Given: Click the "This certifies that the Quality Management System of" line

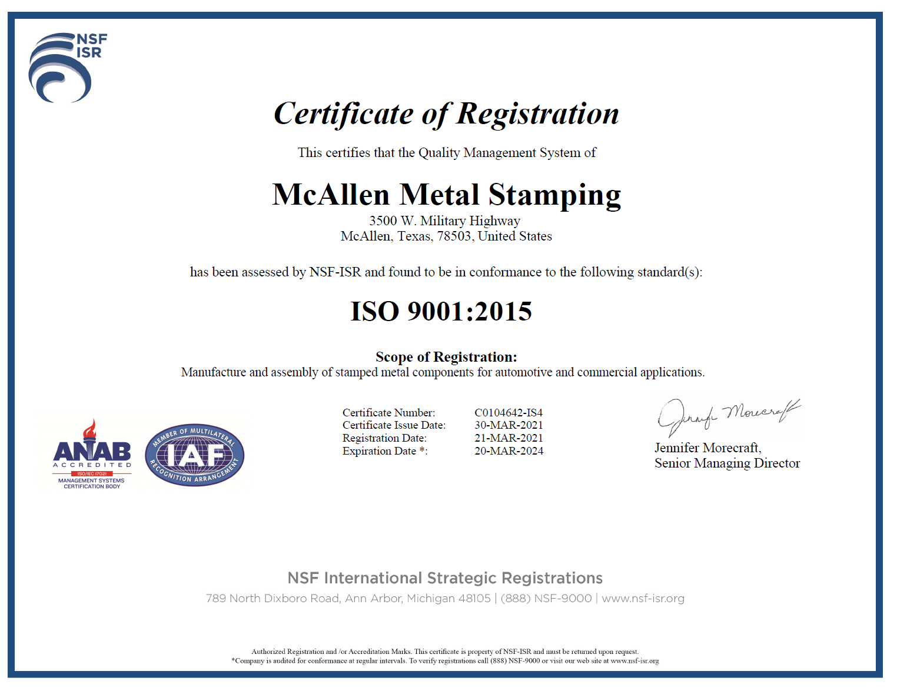Looking at the screenshot, I should click(447, 153).
